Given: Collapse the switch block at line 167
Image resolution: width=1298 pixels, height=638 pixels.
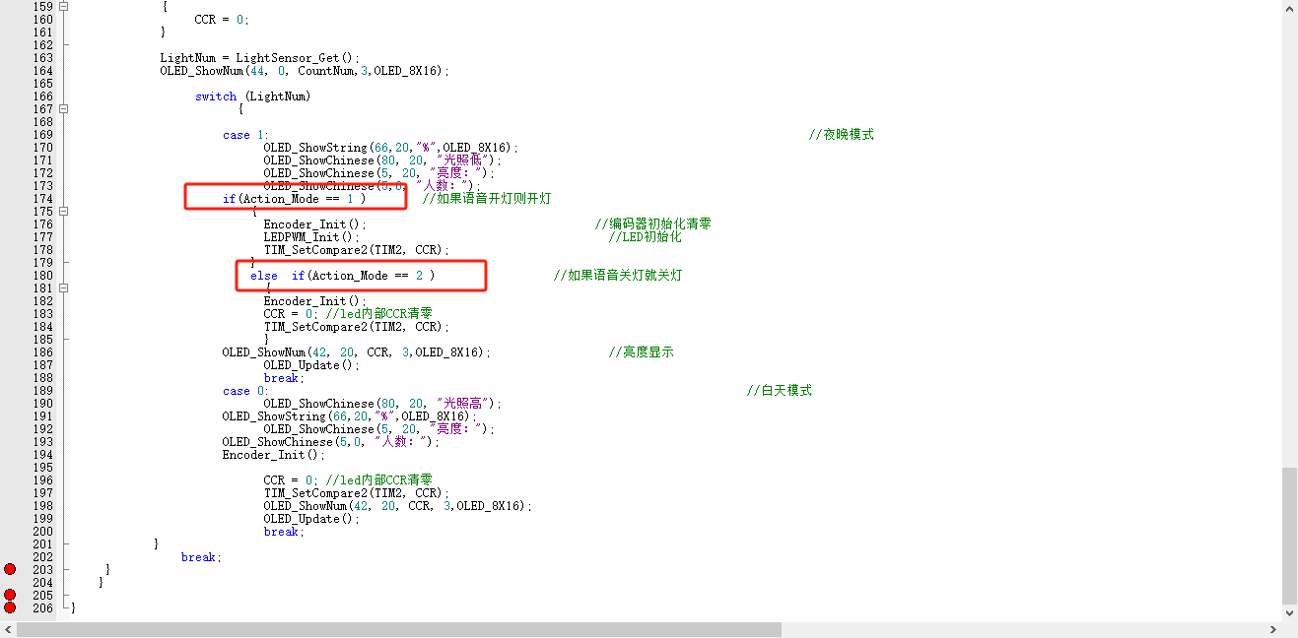Looking at the screenshot, I should (62, 108).
